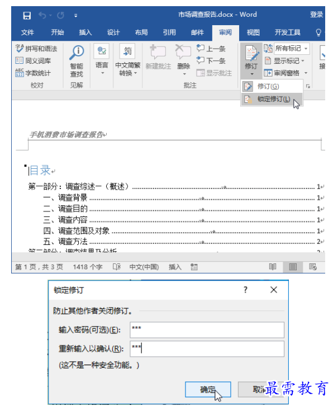Click 确定 in 锁定修订 dialog

click(208, 389)
